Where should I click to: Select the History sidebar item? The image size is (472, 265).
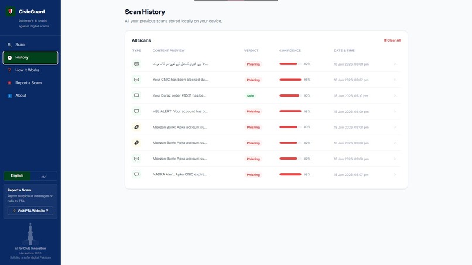[30, 57]
